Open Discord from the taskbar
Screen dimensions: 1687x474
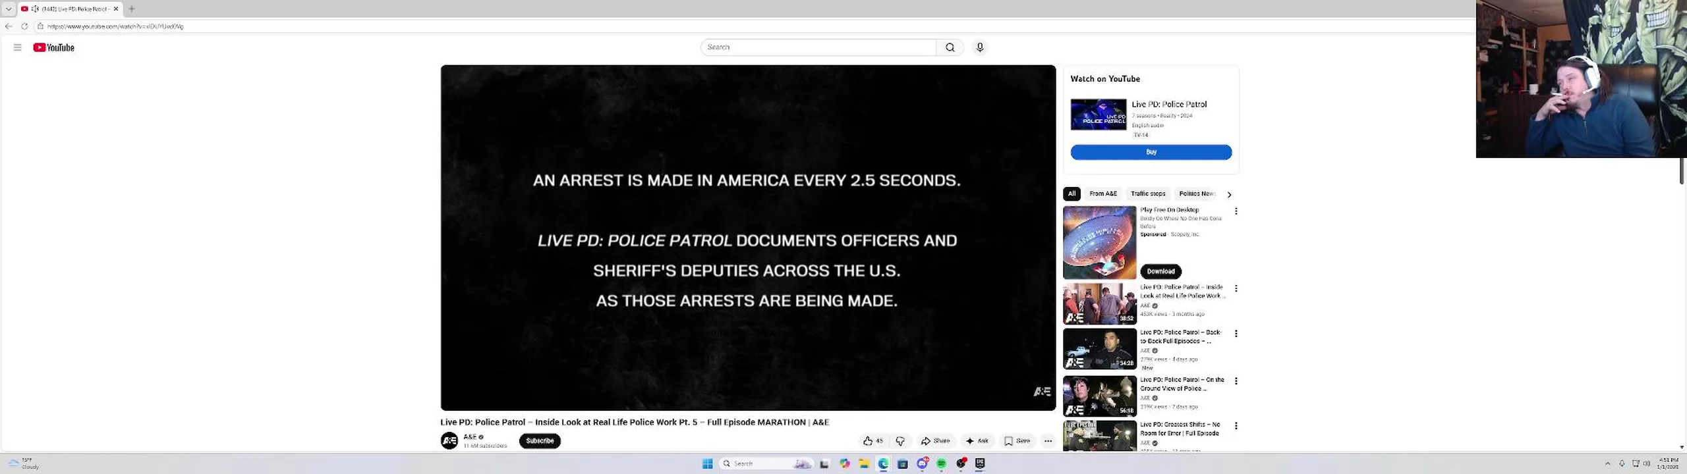pos(923,463)
